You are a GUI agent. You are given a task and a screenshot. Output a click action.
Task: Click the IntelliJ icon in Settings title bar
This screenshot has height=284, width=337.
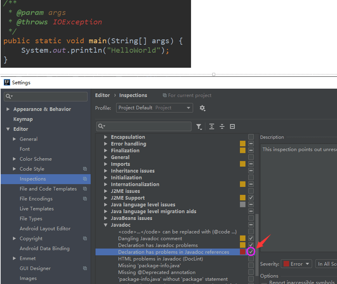(7, 82)
